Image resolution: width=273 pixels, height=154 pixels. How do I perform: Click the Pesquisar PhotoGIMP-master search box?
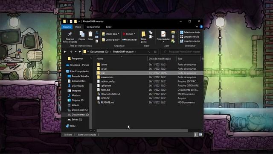click(181, 52)
